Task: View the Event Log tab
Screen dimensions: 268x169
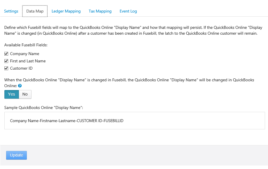Action: pos(128,11)
